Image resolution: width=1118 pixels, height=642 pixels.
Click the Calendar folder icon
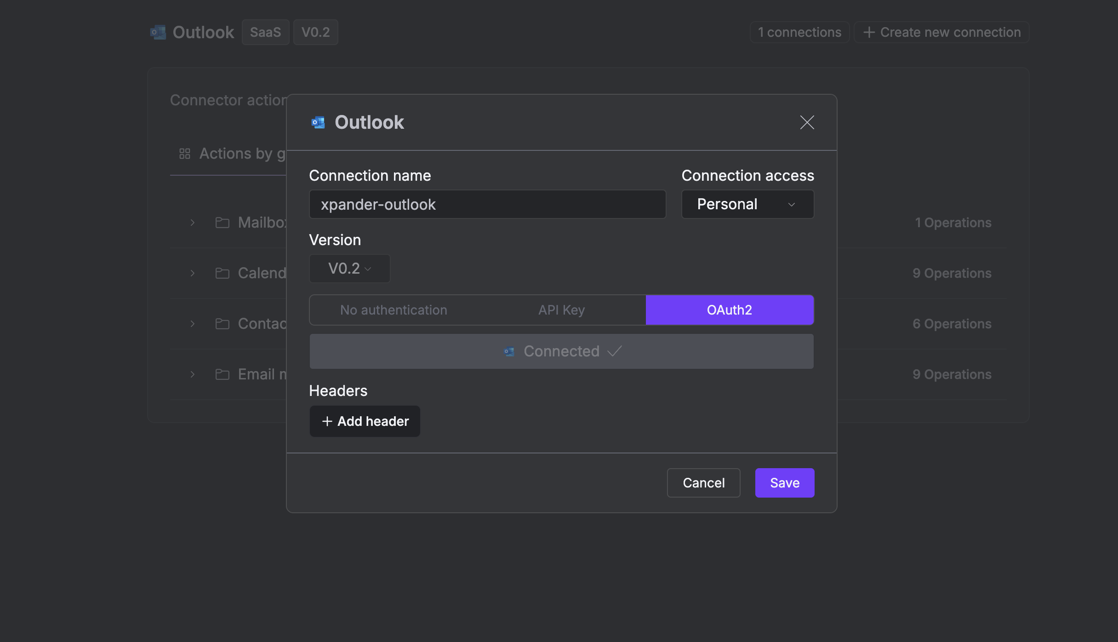tap(222, 273)
